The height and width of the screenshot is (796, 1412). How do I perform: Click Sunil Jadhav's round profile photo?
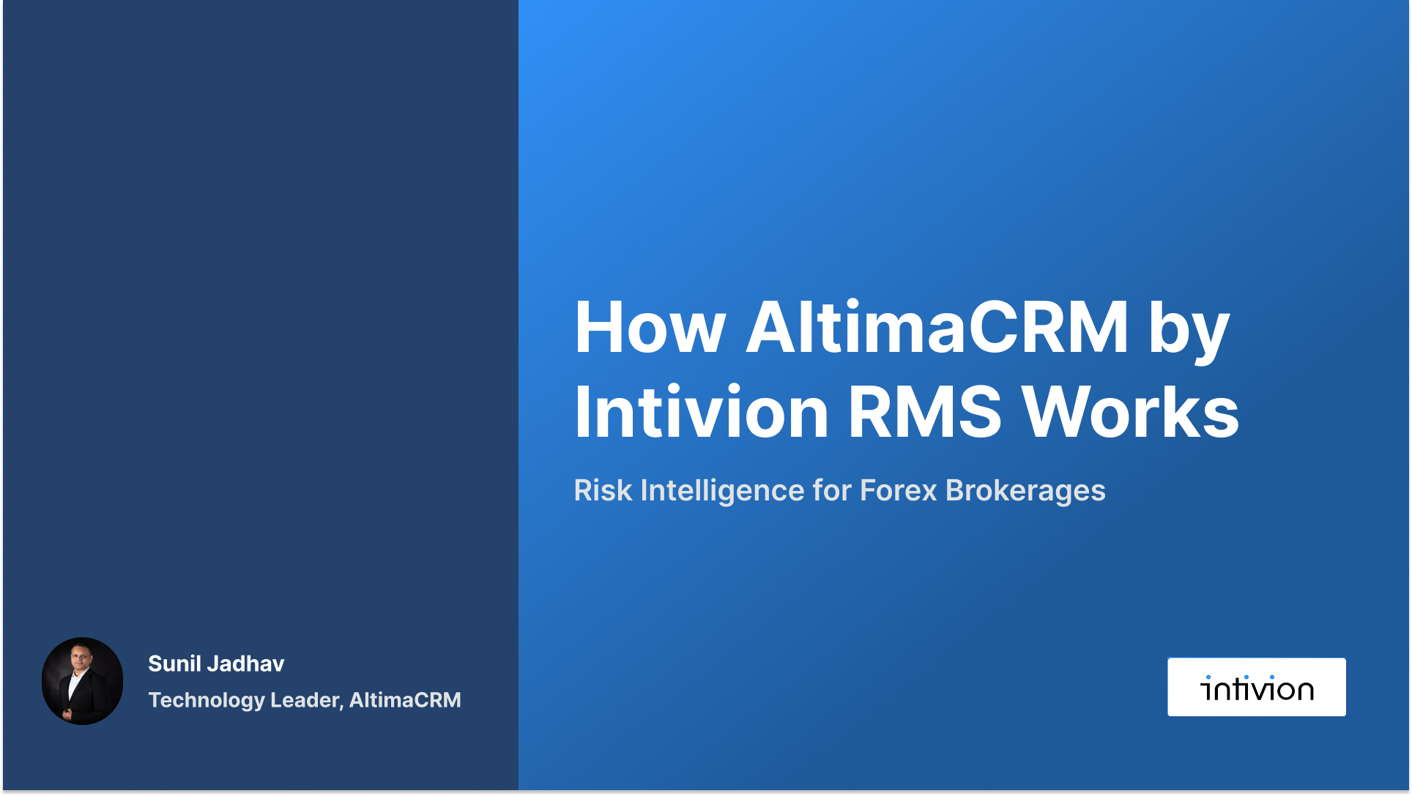pos(82,681)
